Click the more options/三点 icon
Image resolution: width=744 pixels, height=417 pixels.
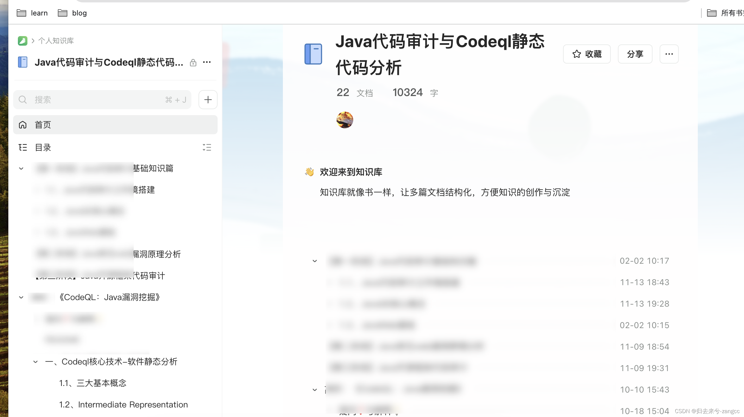669,54
